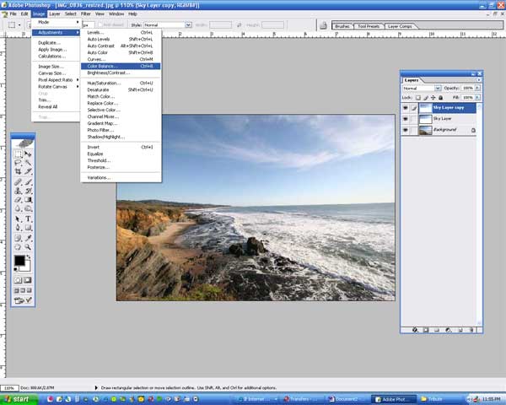Click the zoom percentage field 110%
The image size is (506, 405).
pyautogui.click(x=9, y=388)
